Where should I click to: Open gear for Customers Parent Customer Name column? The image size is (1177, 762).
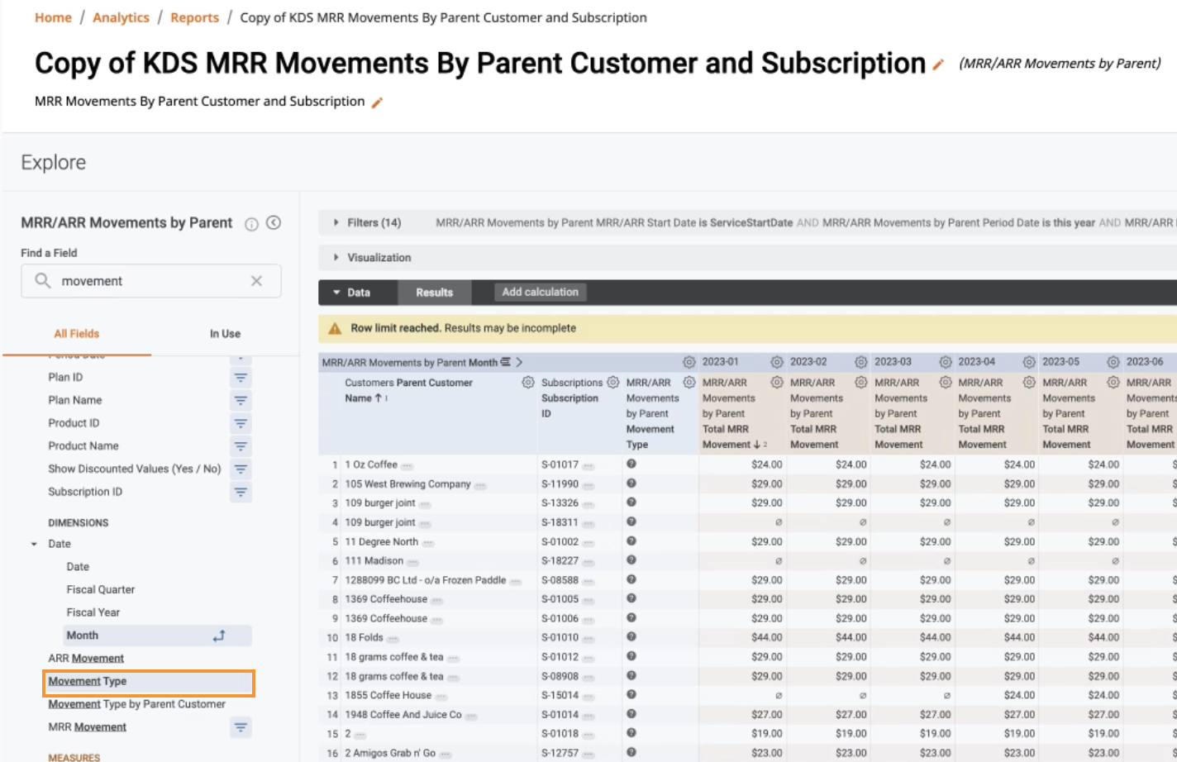(x=528, y=383)
